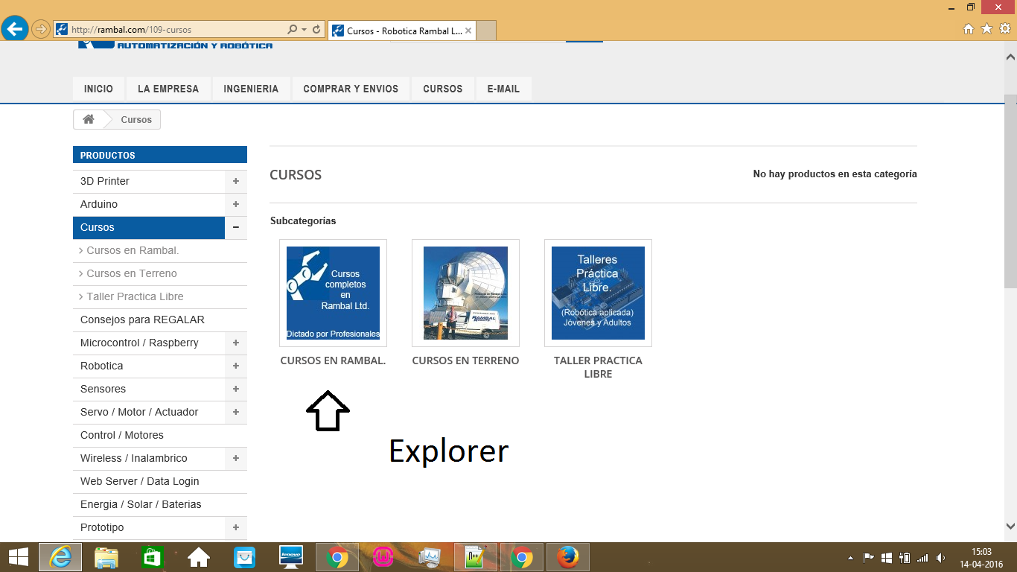Click the breadcrumb home icon

89,119
